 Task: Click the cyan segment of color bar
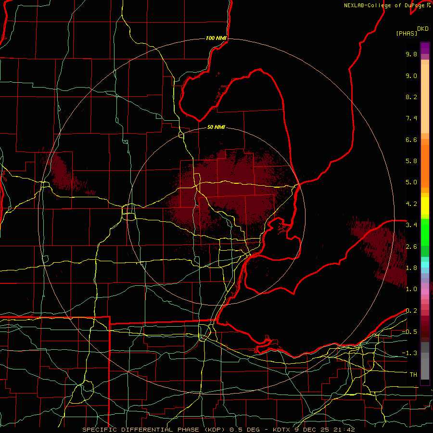point(425,265)
